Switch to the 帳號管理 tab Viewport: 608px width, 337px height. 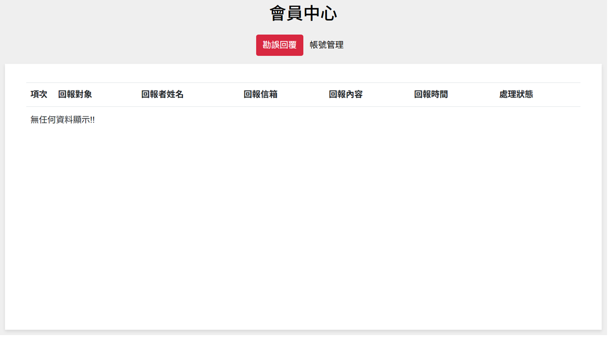coord(326,45)
